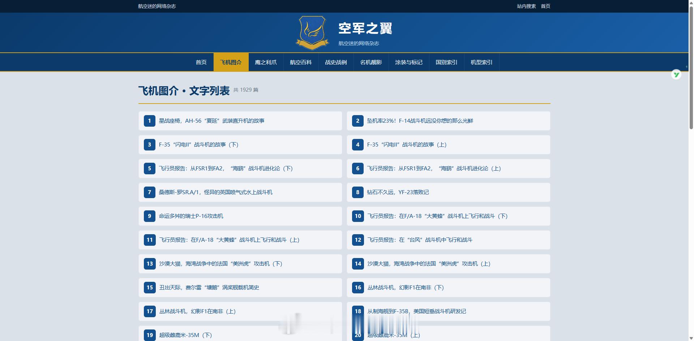Go to 涂装与标记 section
The image size is (694, 341).
[409, 62]
